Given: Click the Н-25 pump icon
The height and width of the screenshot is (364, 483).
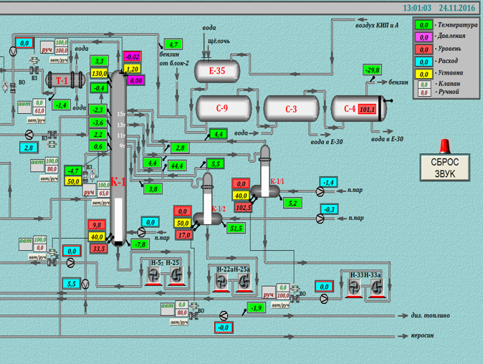Looking at the screenshot, I should (x=176, y=274).
